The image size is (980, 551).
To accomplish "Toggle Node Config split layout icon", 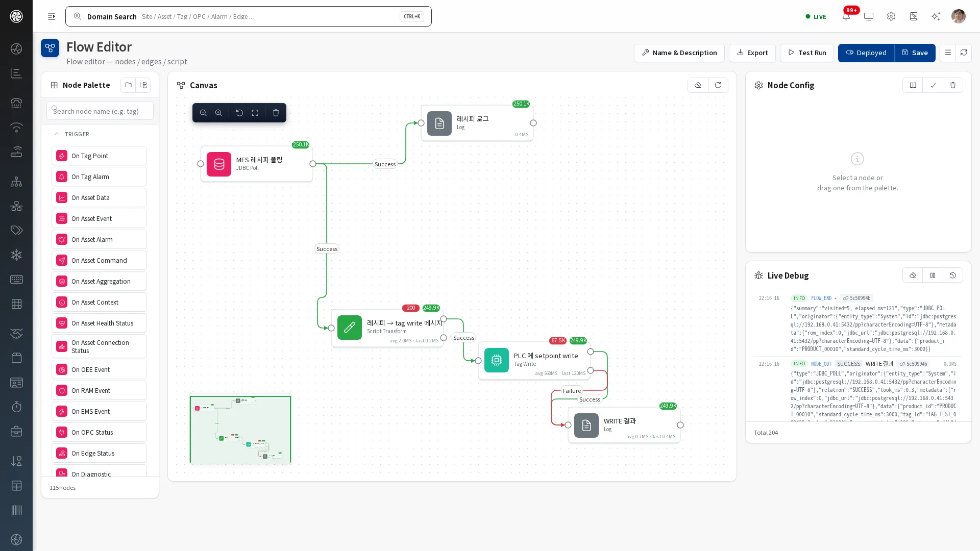I will coord(913,85).
